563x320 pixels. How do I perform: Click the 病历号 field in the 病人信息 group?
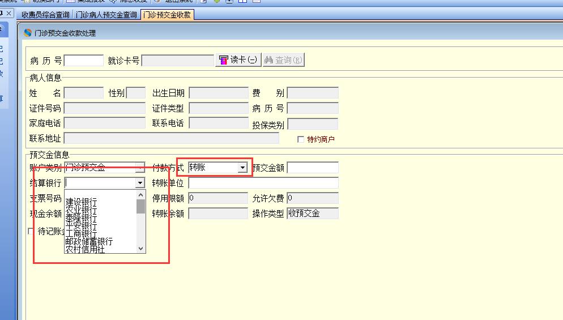click(313, 108)
